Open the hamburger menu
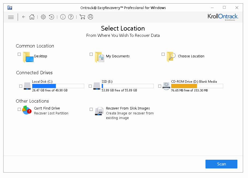The image size is (248, 178). [11, 17]
